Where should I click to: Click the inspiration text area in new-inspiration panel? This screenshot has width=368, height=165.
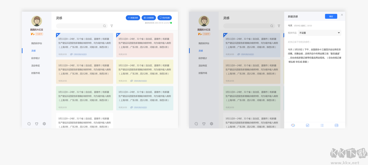point(314,55)
